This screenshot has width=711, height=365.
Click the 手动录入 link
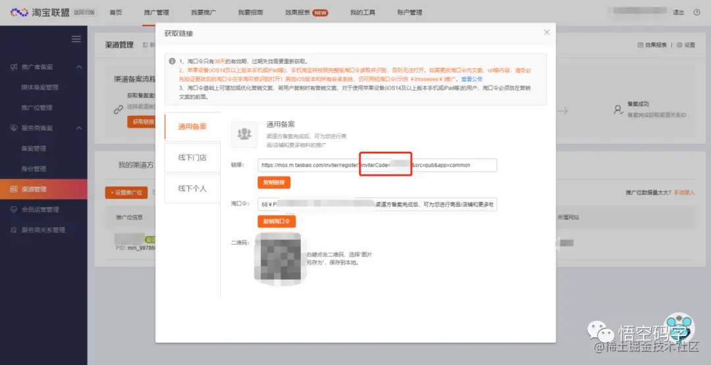[684, 193]
